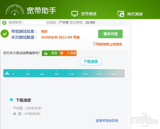Viewport: 160px width, 129px height.
Task: Click the 20M mark on speed scale
Action: click(x=85, y=74)
